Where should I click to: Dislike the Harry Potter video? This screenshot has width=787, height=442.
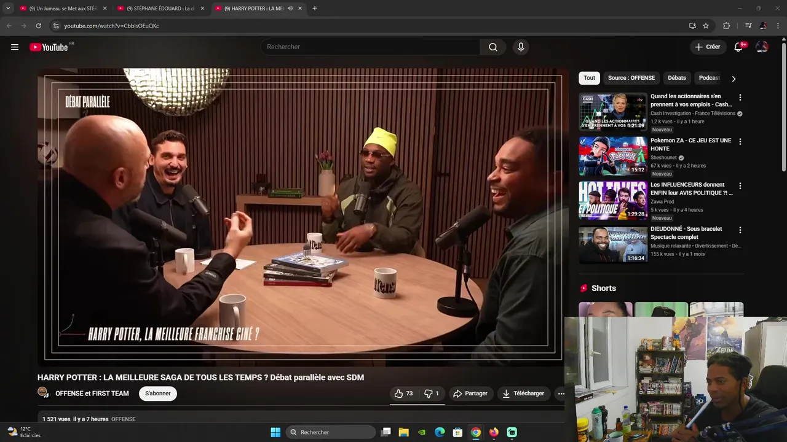(x=432, y=394)
